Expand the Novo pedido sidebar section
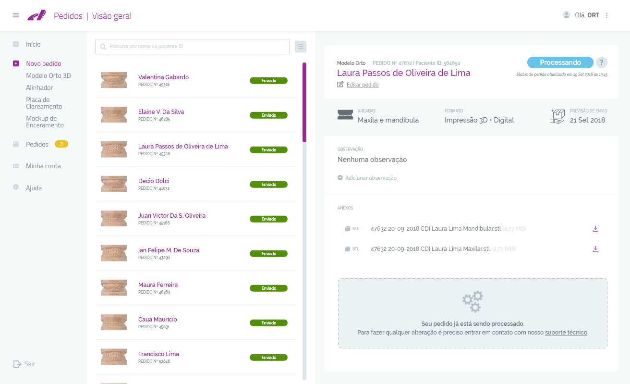630x384 pixels. (x=44, y=63)
